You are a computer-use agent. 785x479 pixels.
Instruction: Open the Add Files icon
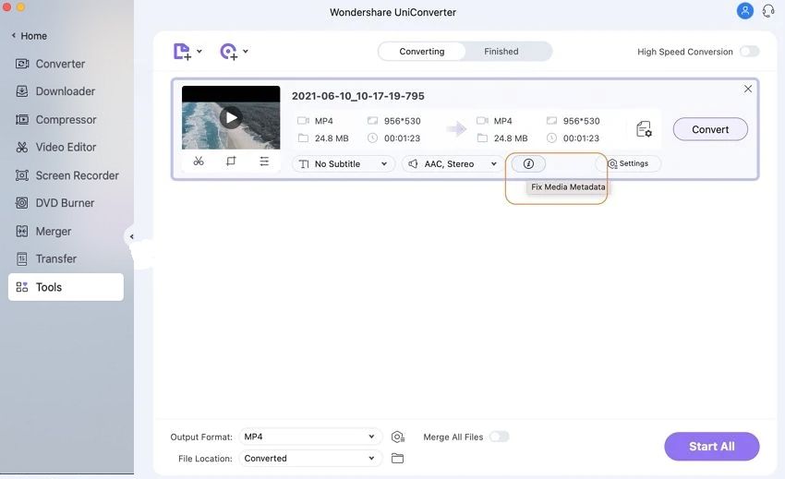click(182, 52)
